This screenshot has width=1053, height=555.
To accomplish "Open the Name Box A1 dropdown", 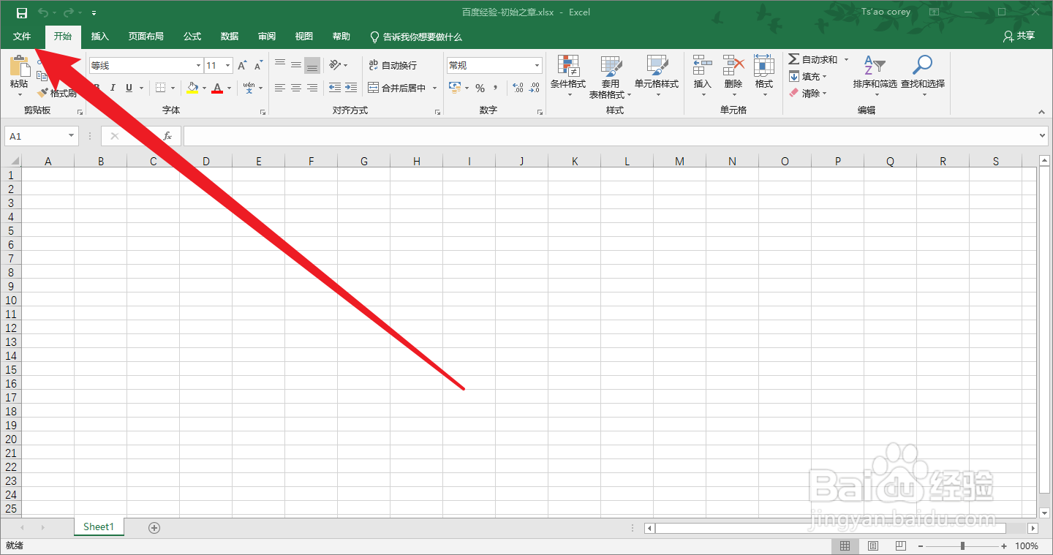I will (x=71, y=136).
